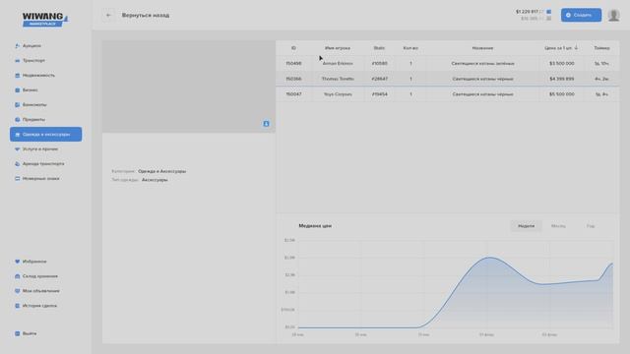The image size is (630, 354).
Task: Sort by Имя игрока column header
Action: tap(338, 48)
